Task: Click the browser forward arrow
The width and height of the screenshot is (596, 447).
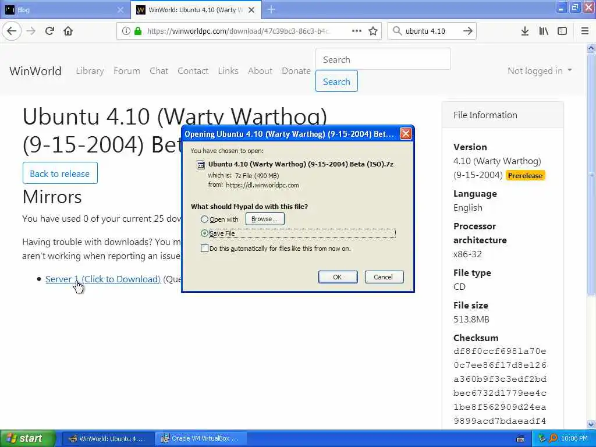Action: (31, 31)
